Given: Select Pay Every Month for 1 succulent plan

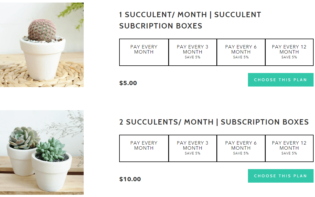Looking at the screenshot, I should click(x=144, y=52).
